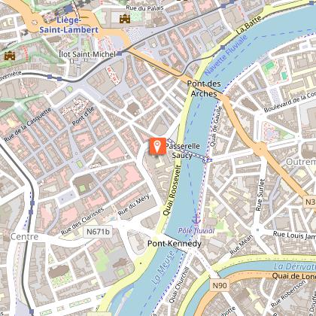Click the Centre district label
This screenshot has height=316, width=316.
(24, 236)
